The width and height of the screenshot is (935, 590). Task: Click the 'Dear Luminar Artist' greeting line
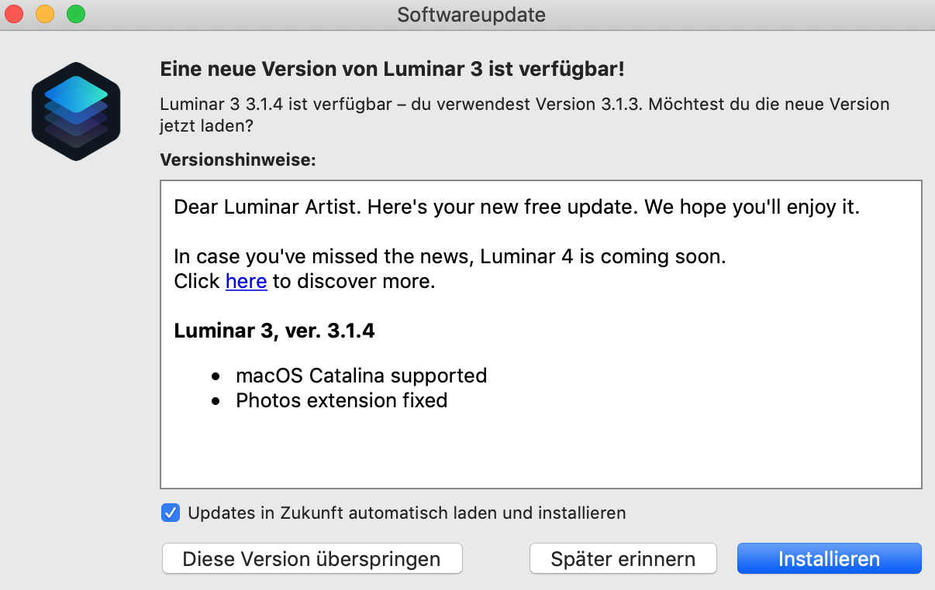point(516,208)
